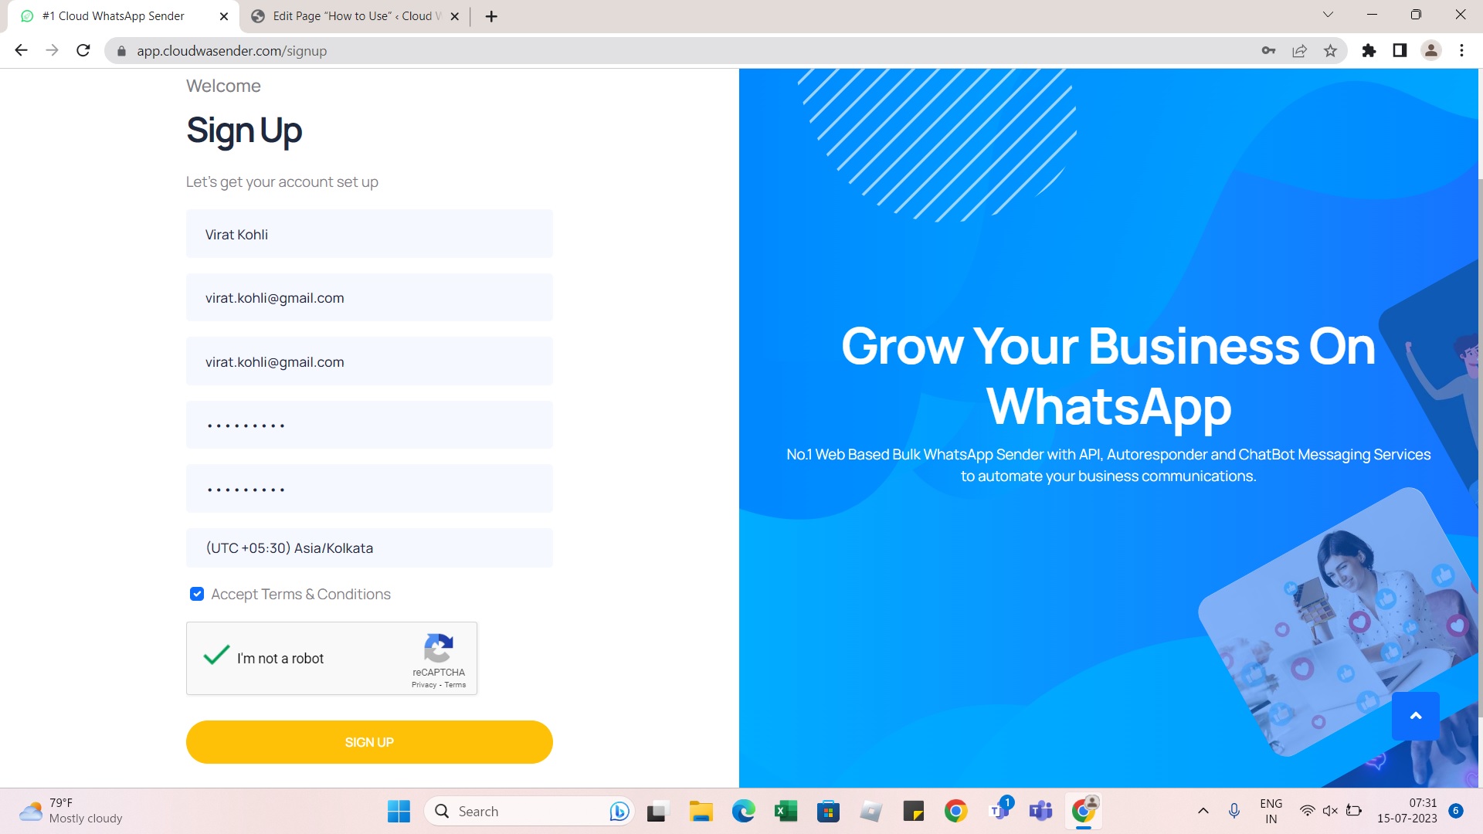
Task: Click the share page icon
Action: click(1299, 50)
